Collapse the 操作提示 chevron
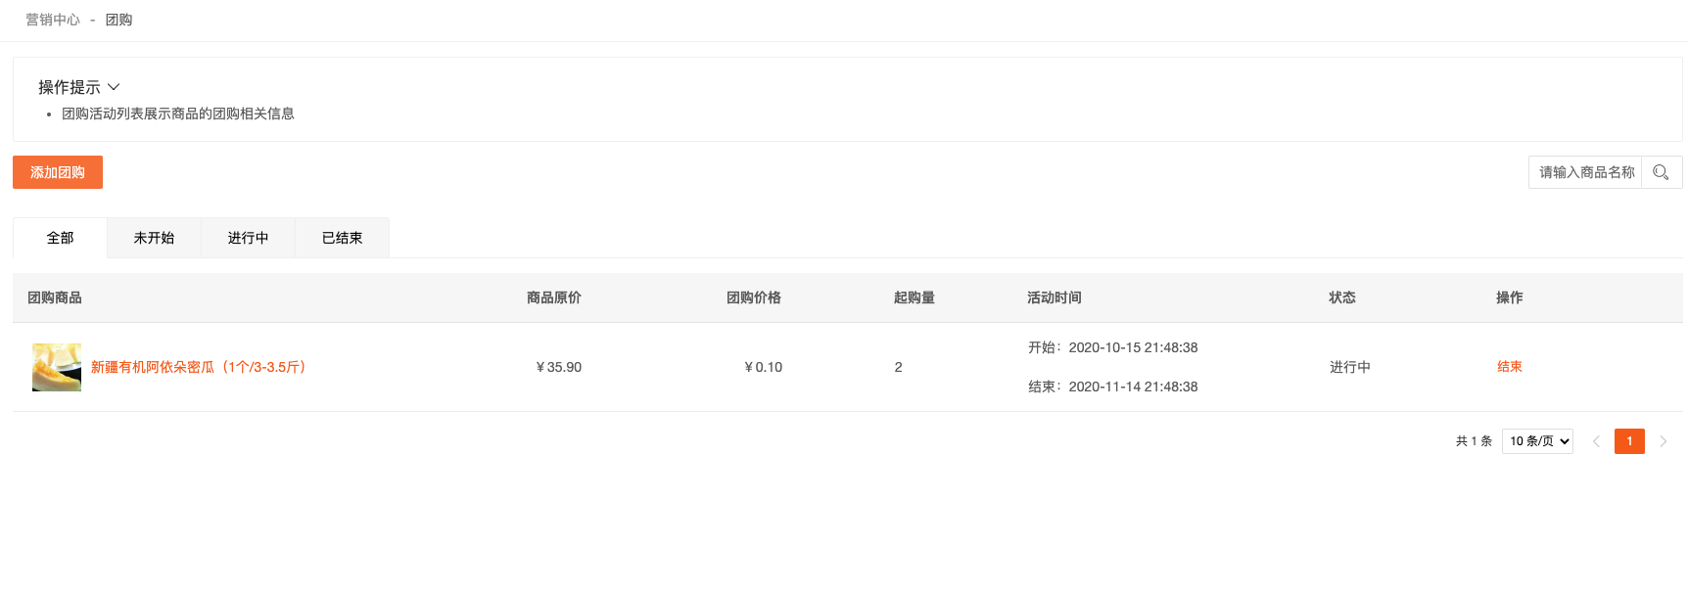1688x592 pixels. coord(114,87)
